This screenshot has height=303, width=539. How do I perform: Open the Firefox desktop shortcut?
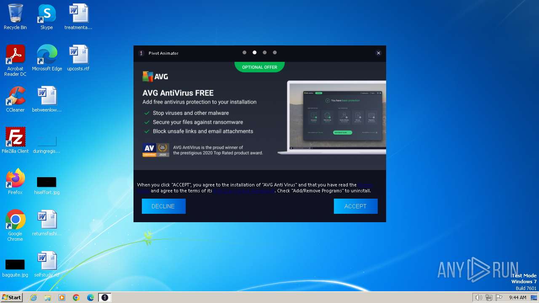[x=15, y=182]
